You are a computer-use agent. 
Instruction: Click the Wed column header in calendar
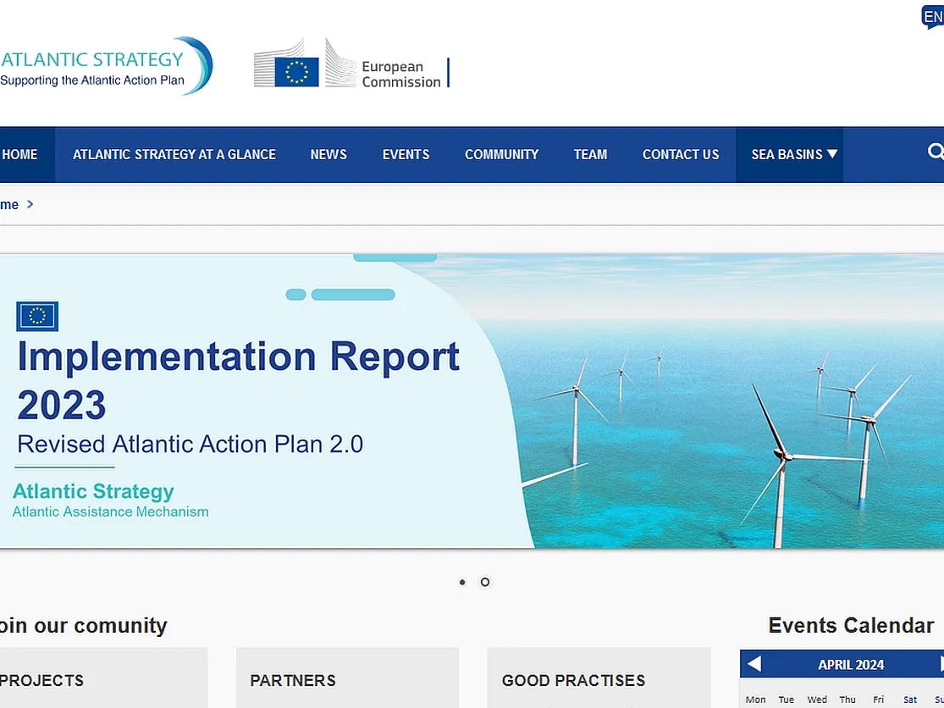(x=817, y=700)
